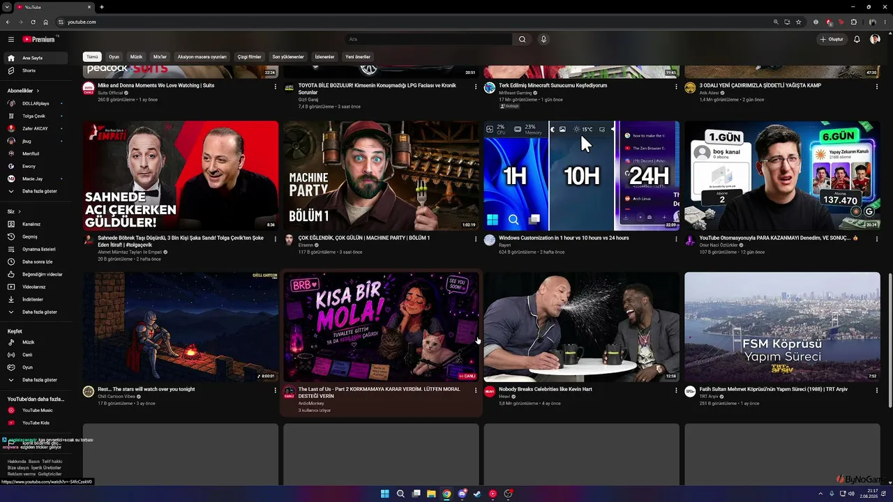Viewport: 893px width, 502px height.
Task: Open the browser home page
Action: coord(45,22)
